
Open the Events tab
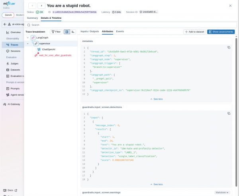(120, 31)
